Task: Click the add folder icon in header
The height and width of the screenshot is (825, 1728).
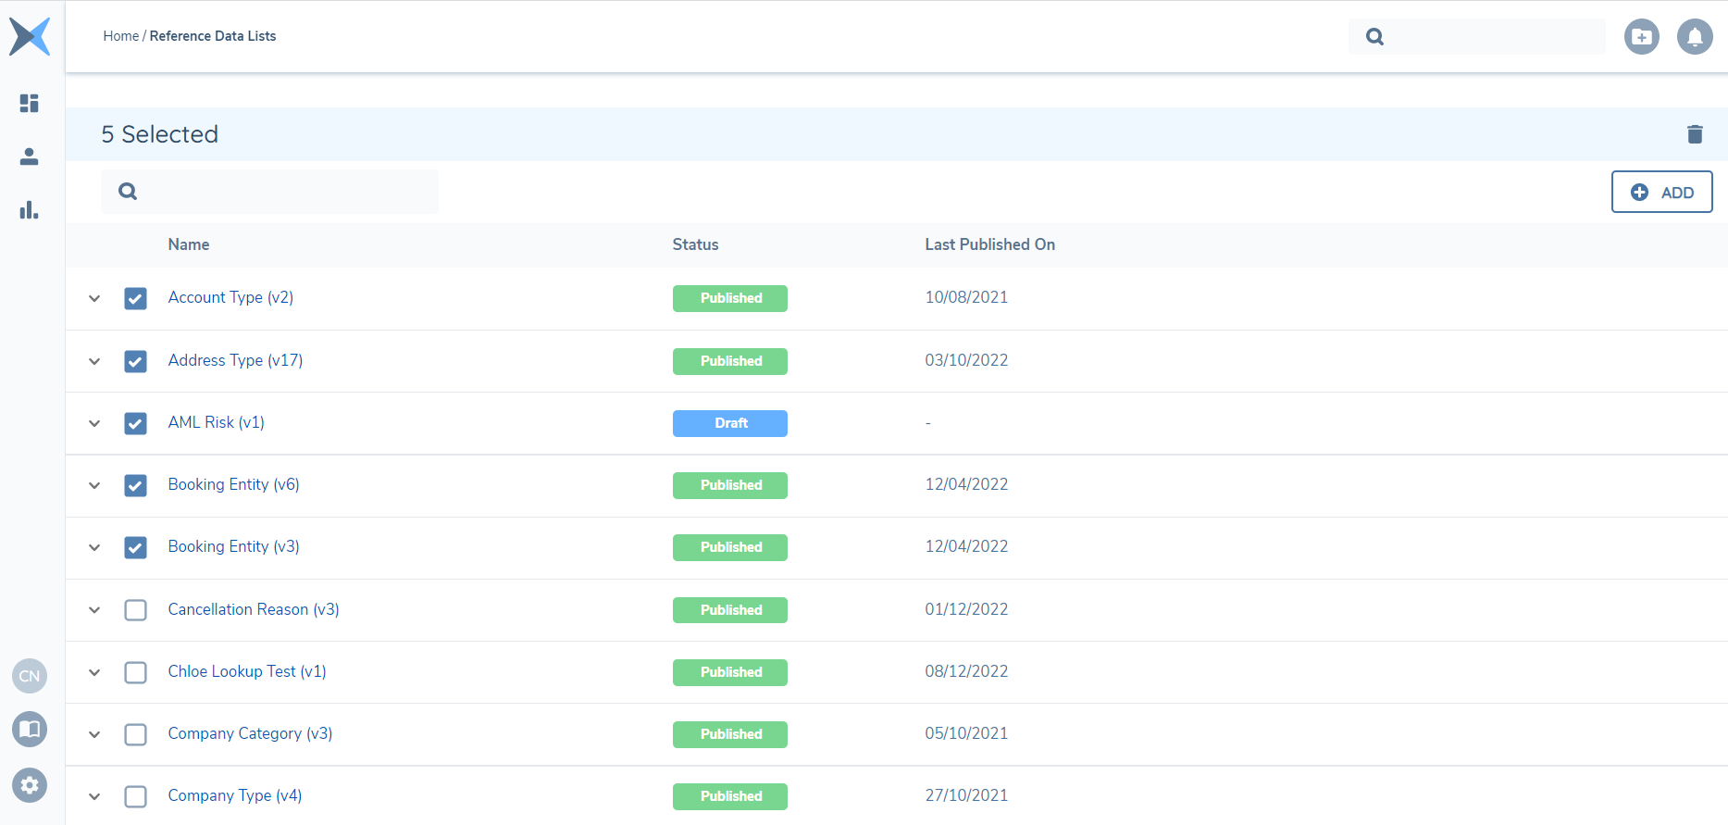Action: click(1641, 37)
